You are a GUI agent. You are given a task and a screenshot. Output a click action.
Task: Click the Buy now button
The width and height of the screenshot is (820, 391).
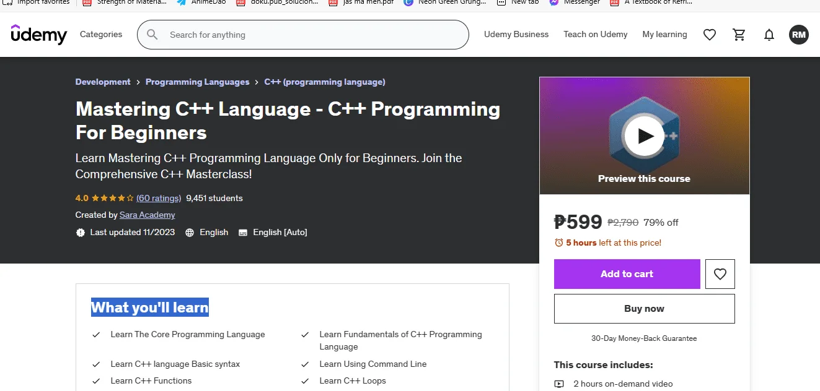(645, 309)
